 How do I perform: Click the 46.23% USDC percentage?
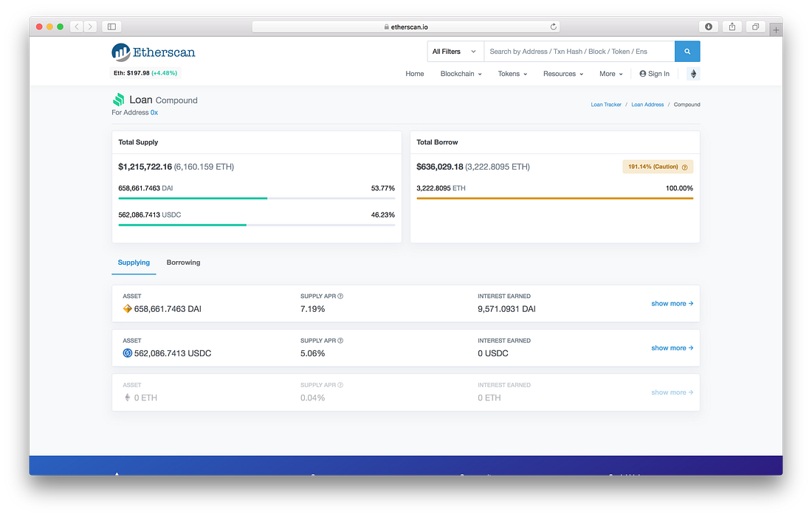pyautogui.click(x=382, y=215)
